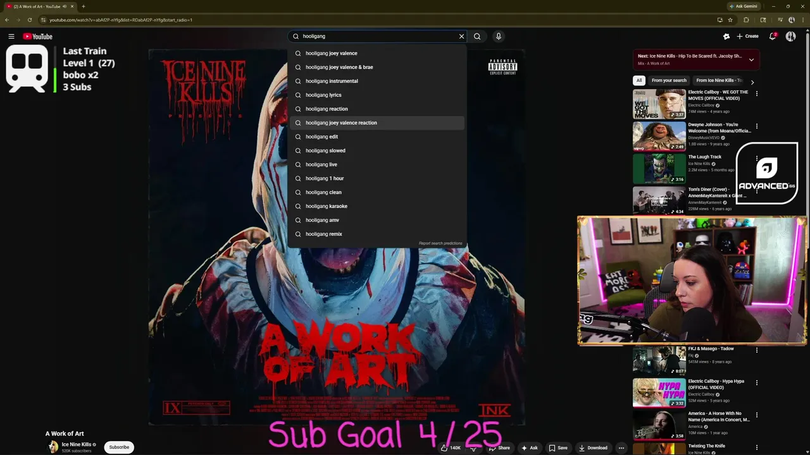Open YouTube notifications bell
810x455 pixels.
pos(773,37)
